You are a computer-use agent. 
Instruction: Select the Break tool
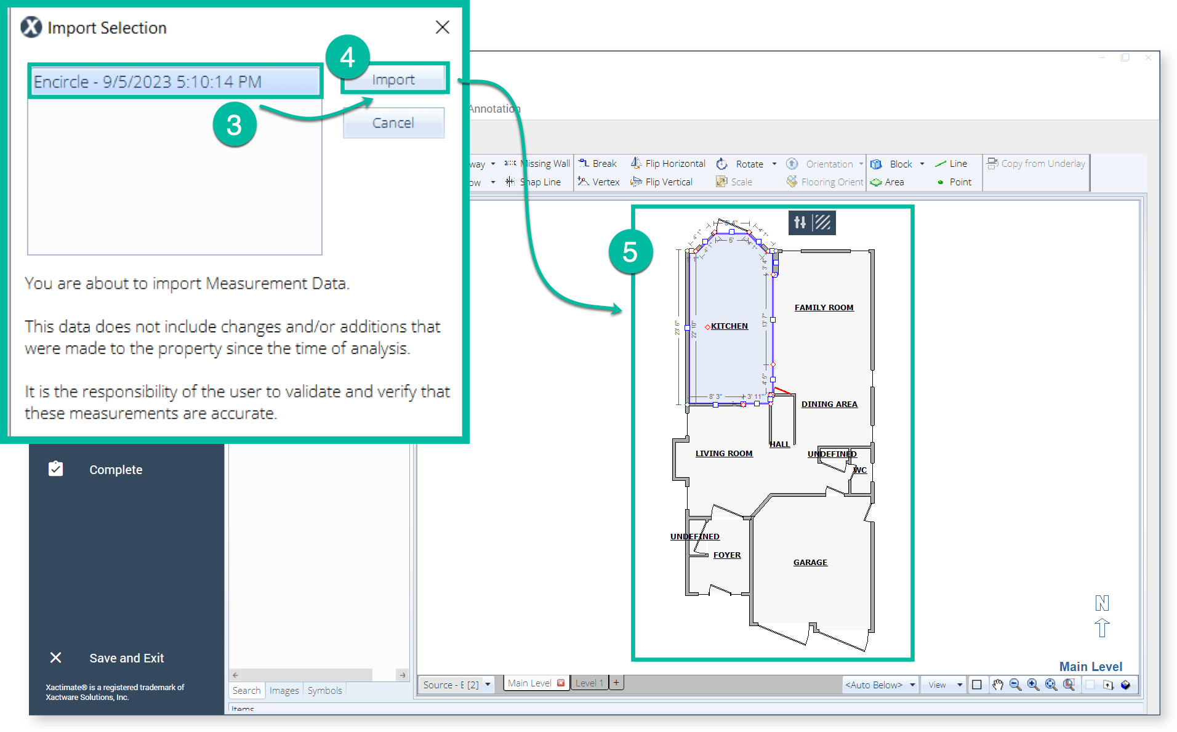(x=597, y=163)
